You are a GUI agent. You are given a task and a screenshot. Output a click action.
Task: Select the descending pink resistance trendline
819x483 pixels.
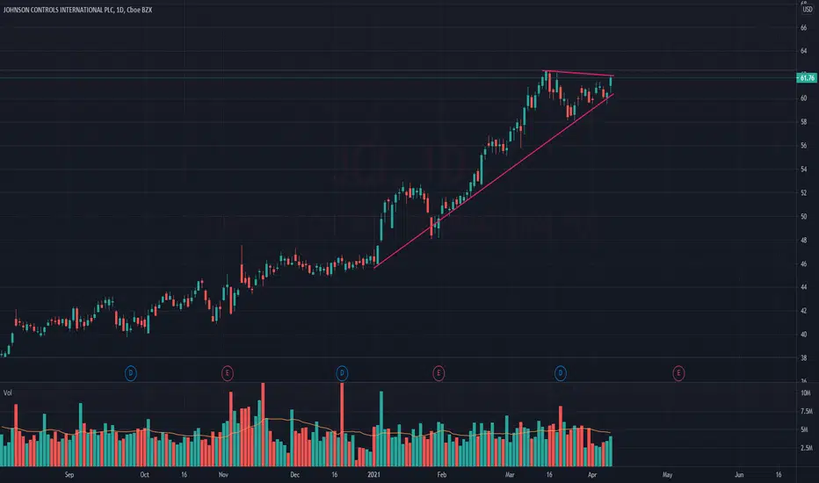click(578, 73)
